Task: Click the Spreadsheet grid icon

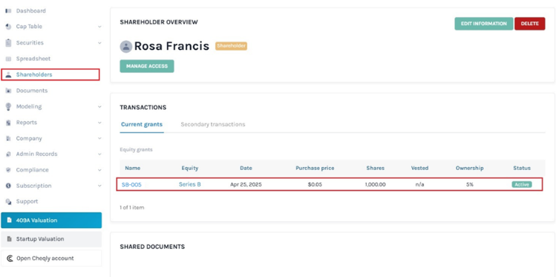Action: click(8, 59)
